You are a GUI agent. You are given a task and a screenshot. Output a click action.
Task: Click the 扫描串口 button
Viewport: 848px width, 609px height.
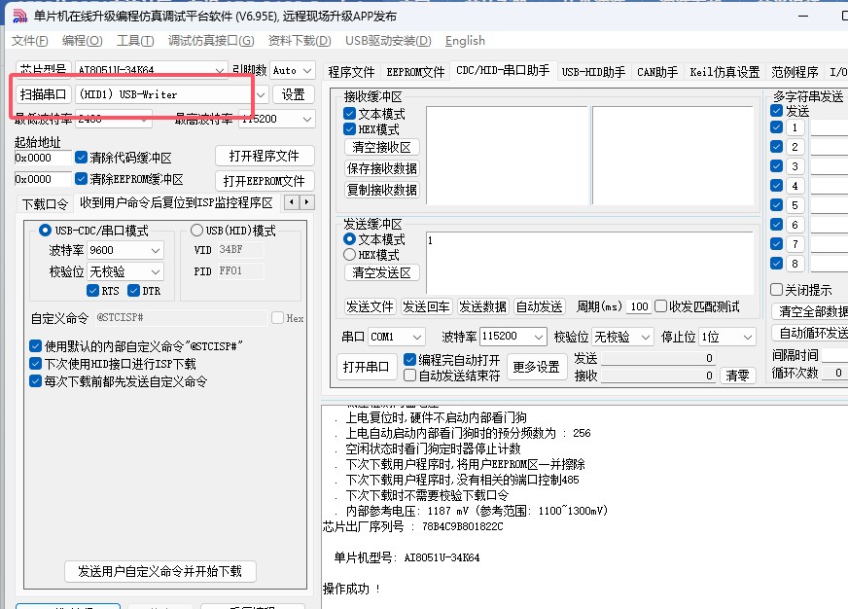[x=43, y=94]
